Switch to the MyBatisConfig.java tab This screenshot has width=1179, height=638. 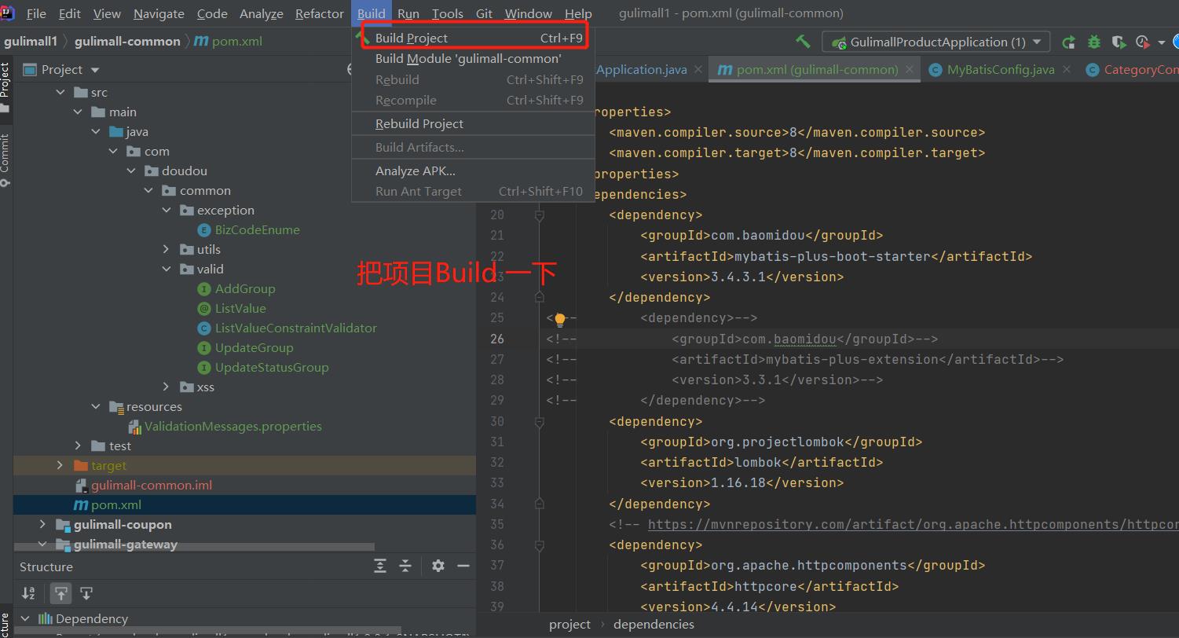(1001, 69)
